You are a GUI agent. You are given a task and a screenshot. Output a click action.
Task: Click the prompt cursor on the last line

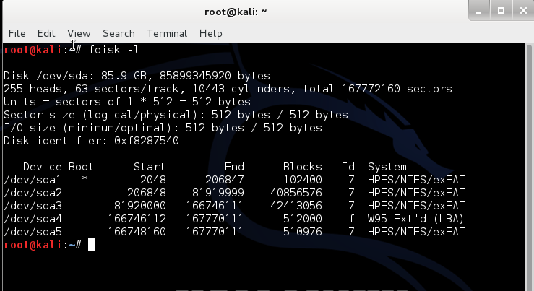click(91, 245)
